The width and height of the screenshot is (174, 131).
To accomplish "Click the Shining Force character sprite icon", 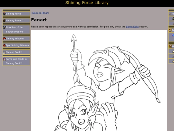I will [x=4, y=14].
